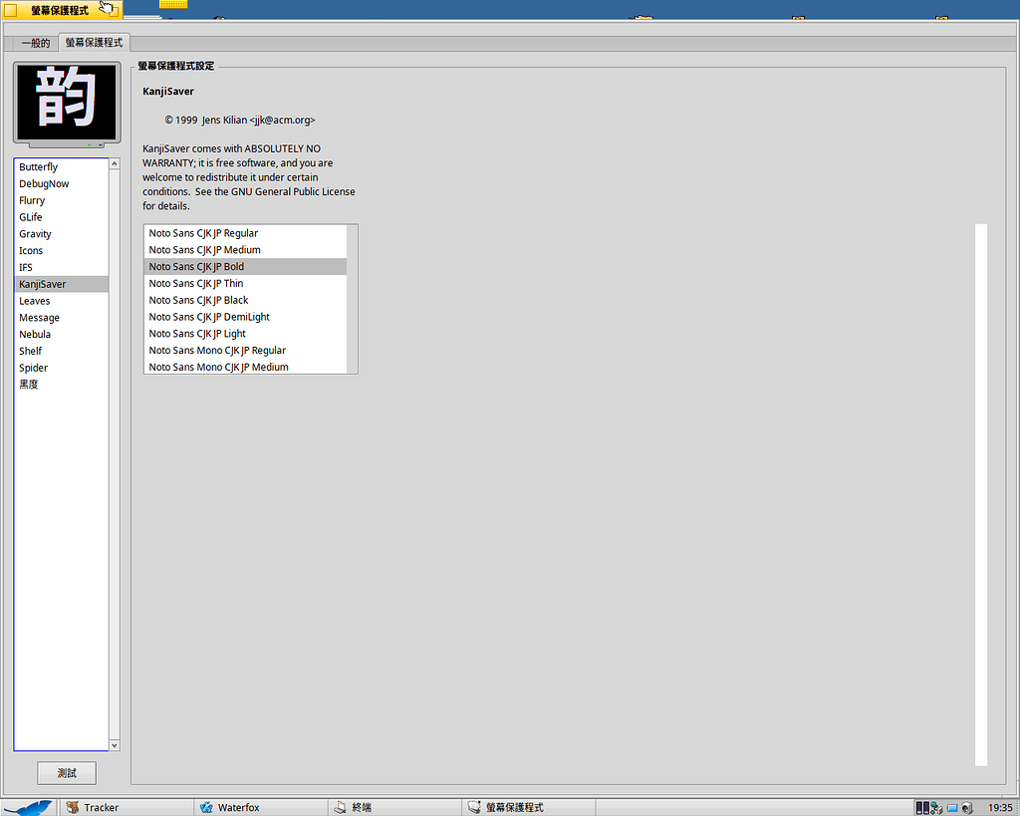The width and height of the screenshot is (1020, 816).
Task: Click the 19:35 clock in the Deskbar
Action: pyautogui.click(x=999, y=807)
